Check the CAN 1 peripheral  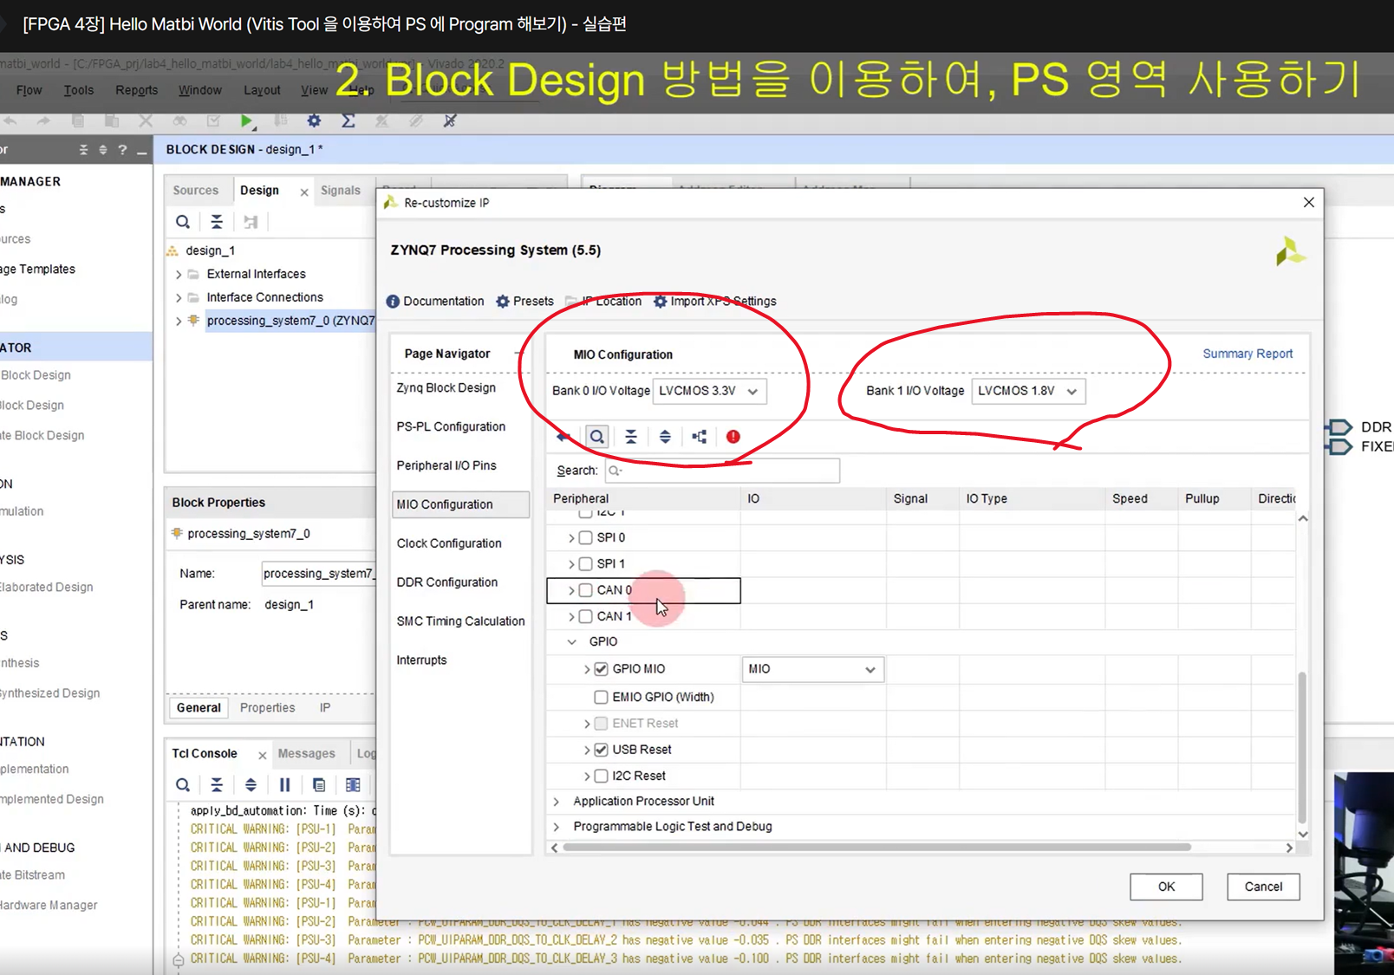(586, 616)
